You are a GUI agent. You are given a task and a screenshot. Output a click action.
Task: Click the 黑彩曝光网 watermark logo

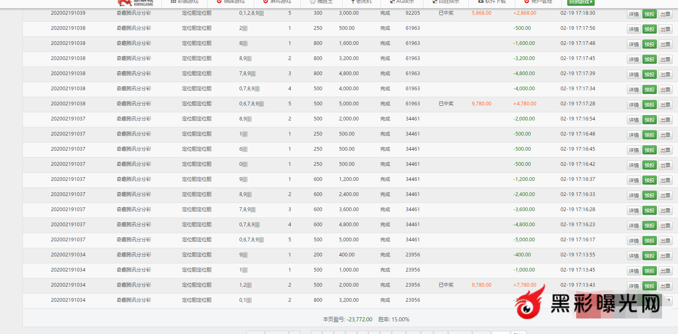(588, 303)
